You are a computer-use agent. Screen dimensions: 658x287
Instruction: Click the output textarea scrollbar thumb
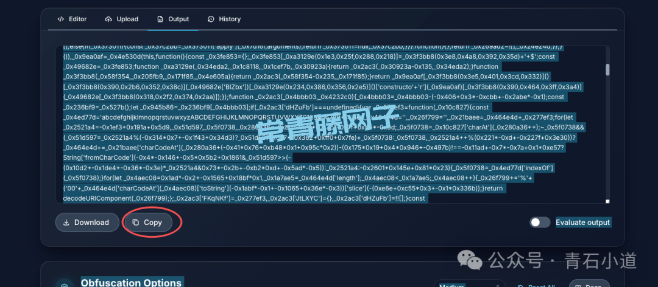tap(607, 69)
